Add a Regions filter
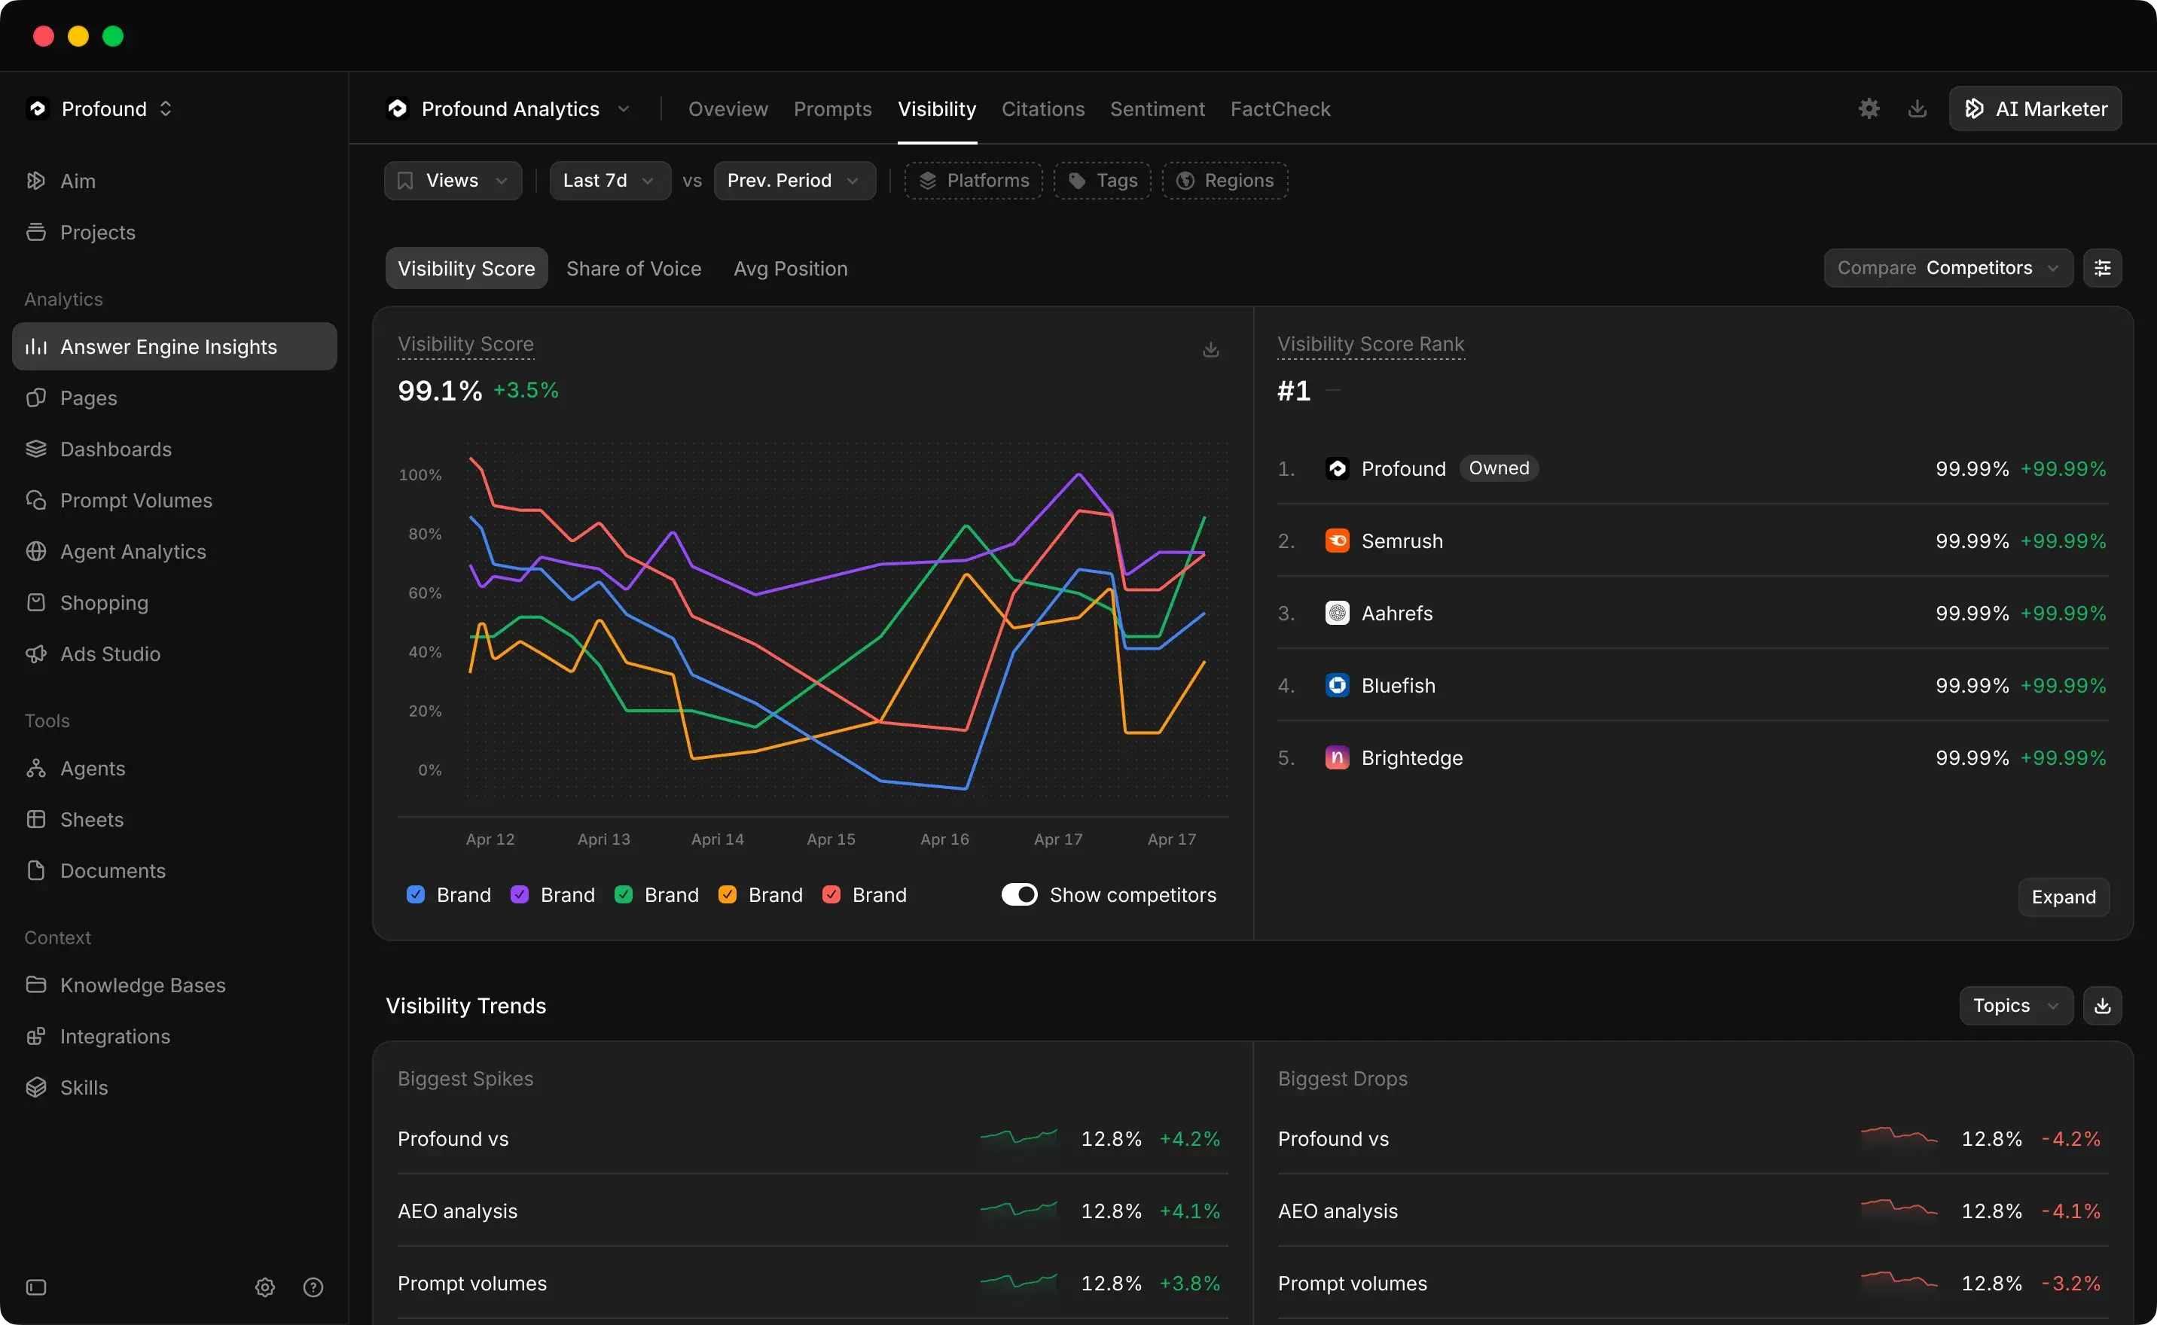Image resolution: width=2157 pixels, height=1325 pixels. click(1225, 181)
